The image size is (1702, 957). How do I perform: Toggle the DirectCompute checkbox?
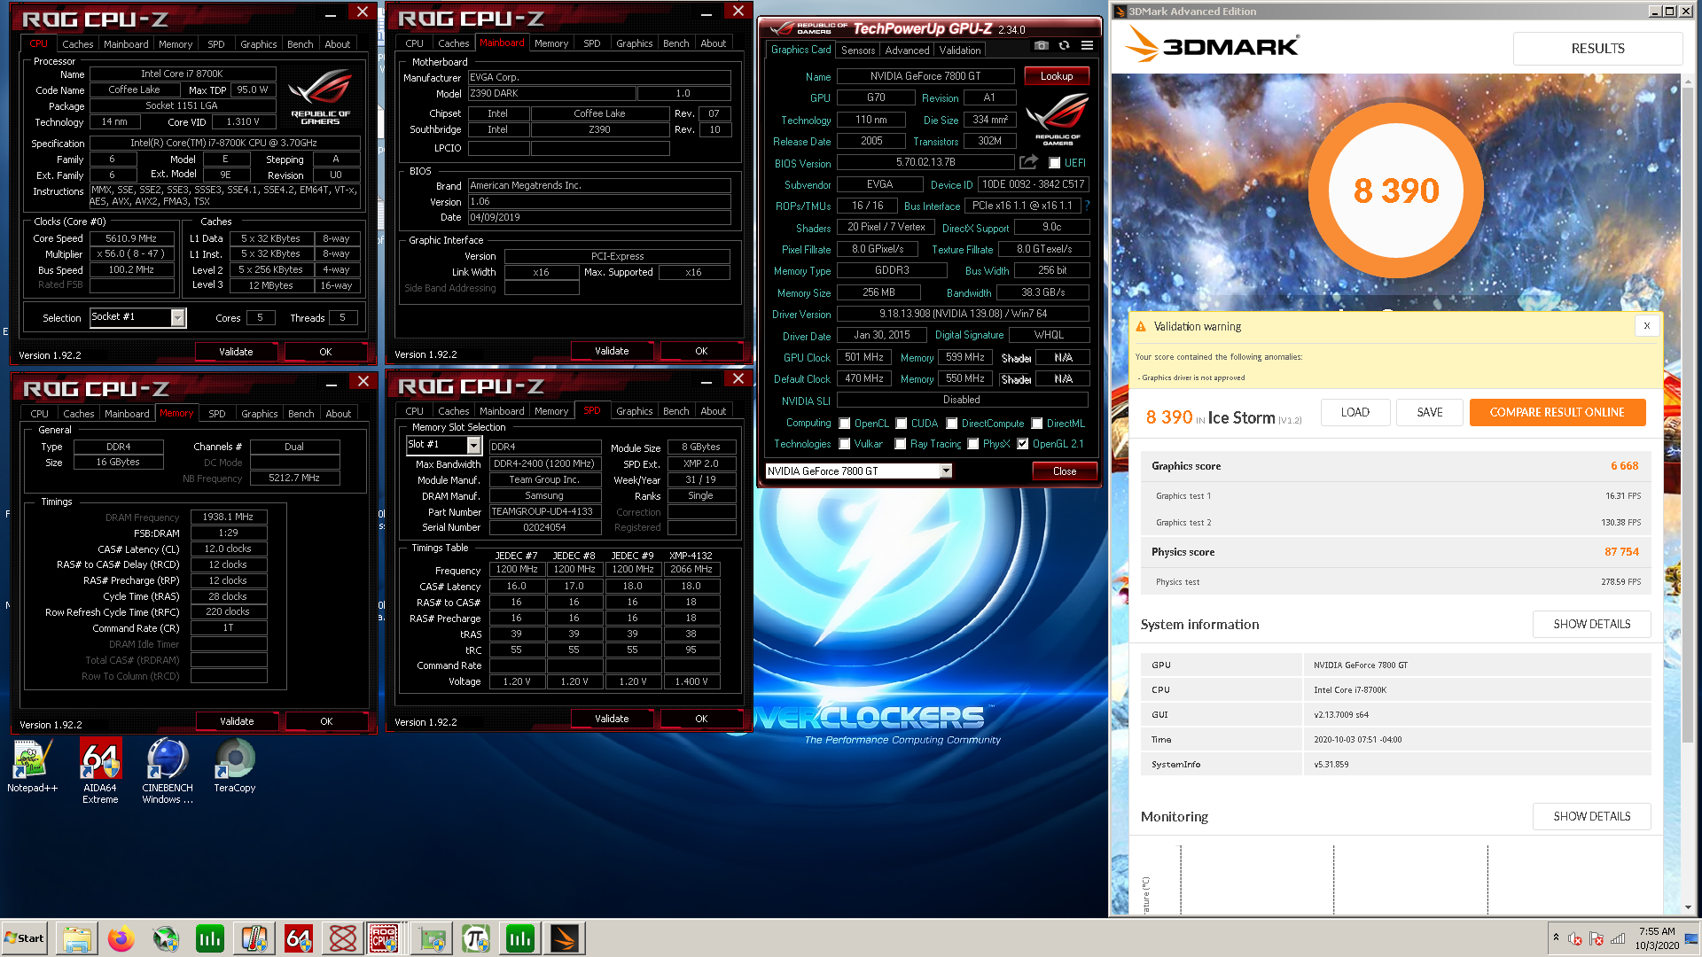(952, 424)
